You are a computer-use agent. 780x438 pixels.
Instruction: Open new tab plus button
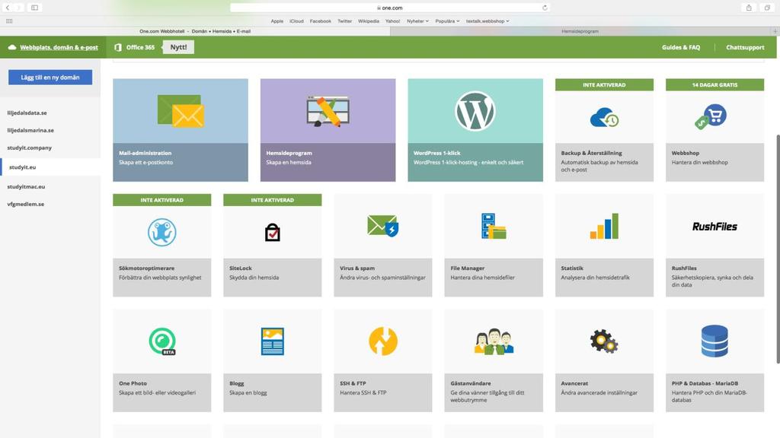point(775,30)
